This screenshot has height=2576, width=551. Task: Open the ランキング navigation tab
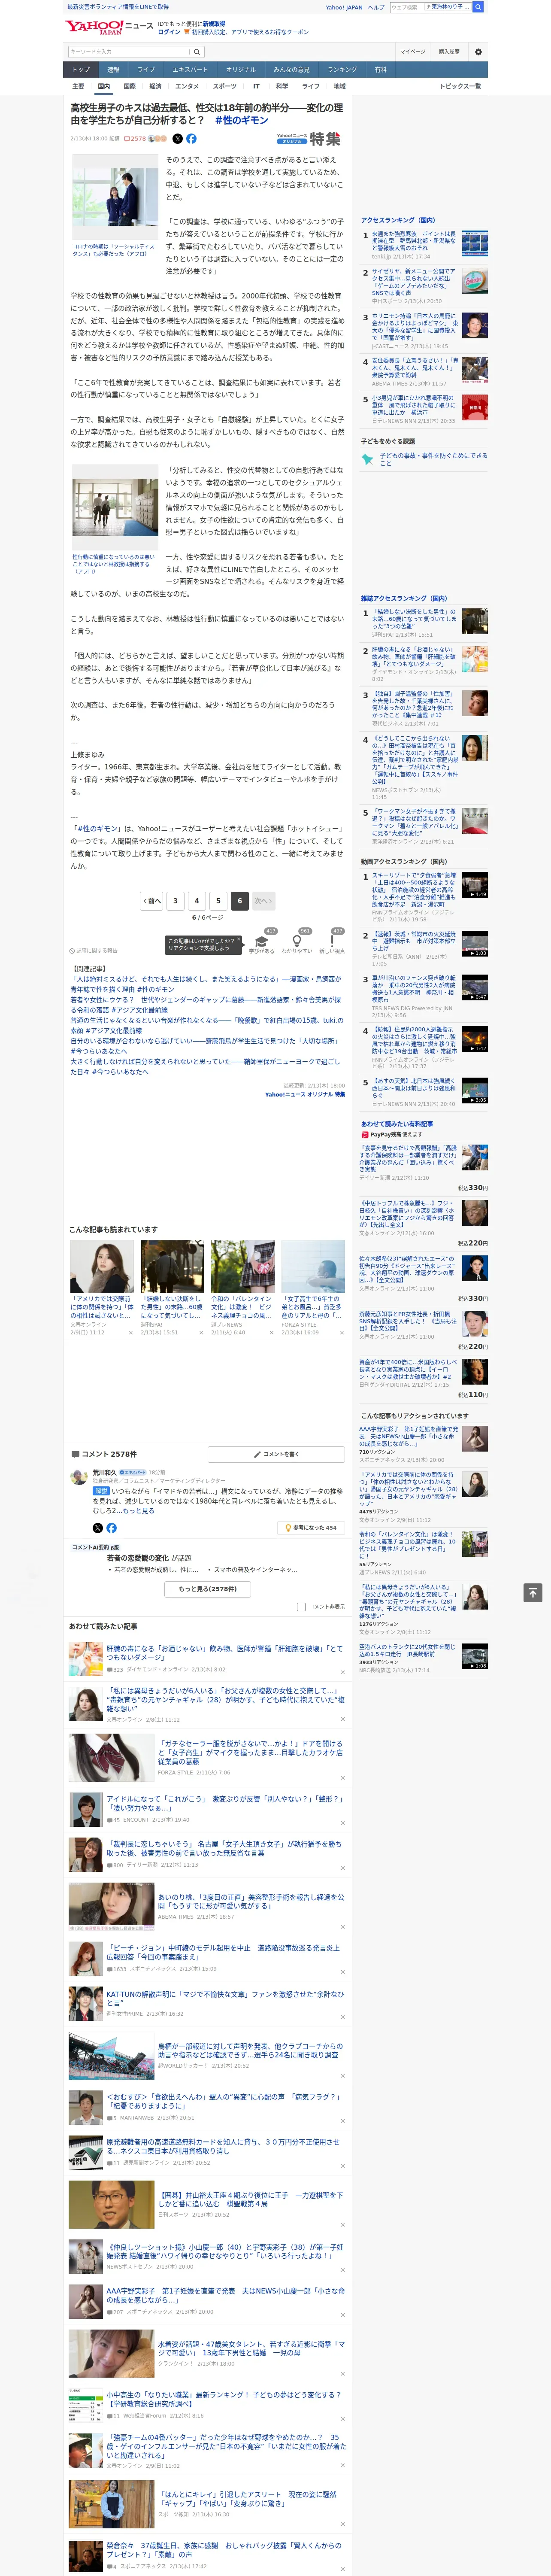tap(342, 70)
